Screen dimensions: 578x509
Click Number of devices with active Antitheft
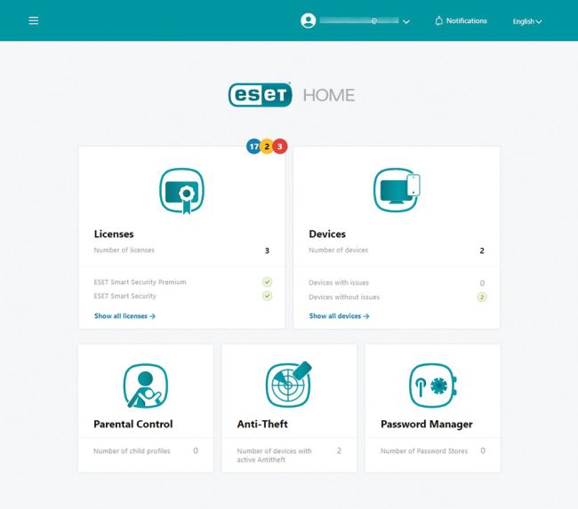coord(274,456)
